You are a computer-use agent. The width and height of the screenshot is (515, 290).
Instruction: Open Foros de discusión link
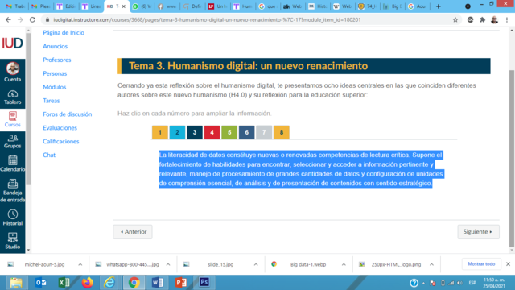[68, 114]
